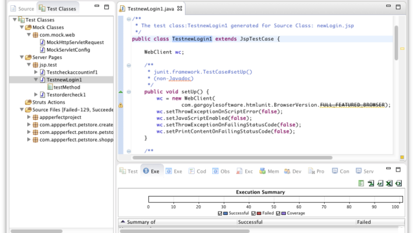Open the Obs tab
Screen dimensions: 414x233
point(221,171)
